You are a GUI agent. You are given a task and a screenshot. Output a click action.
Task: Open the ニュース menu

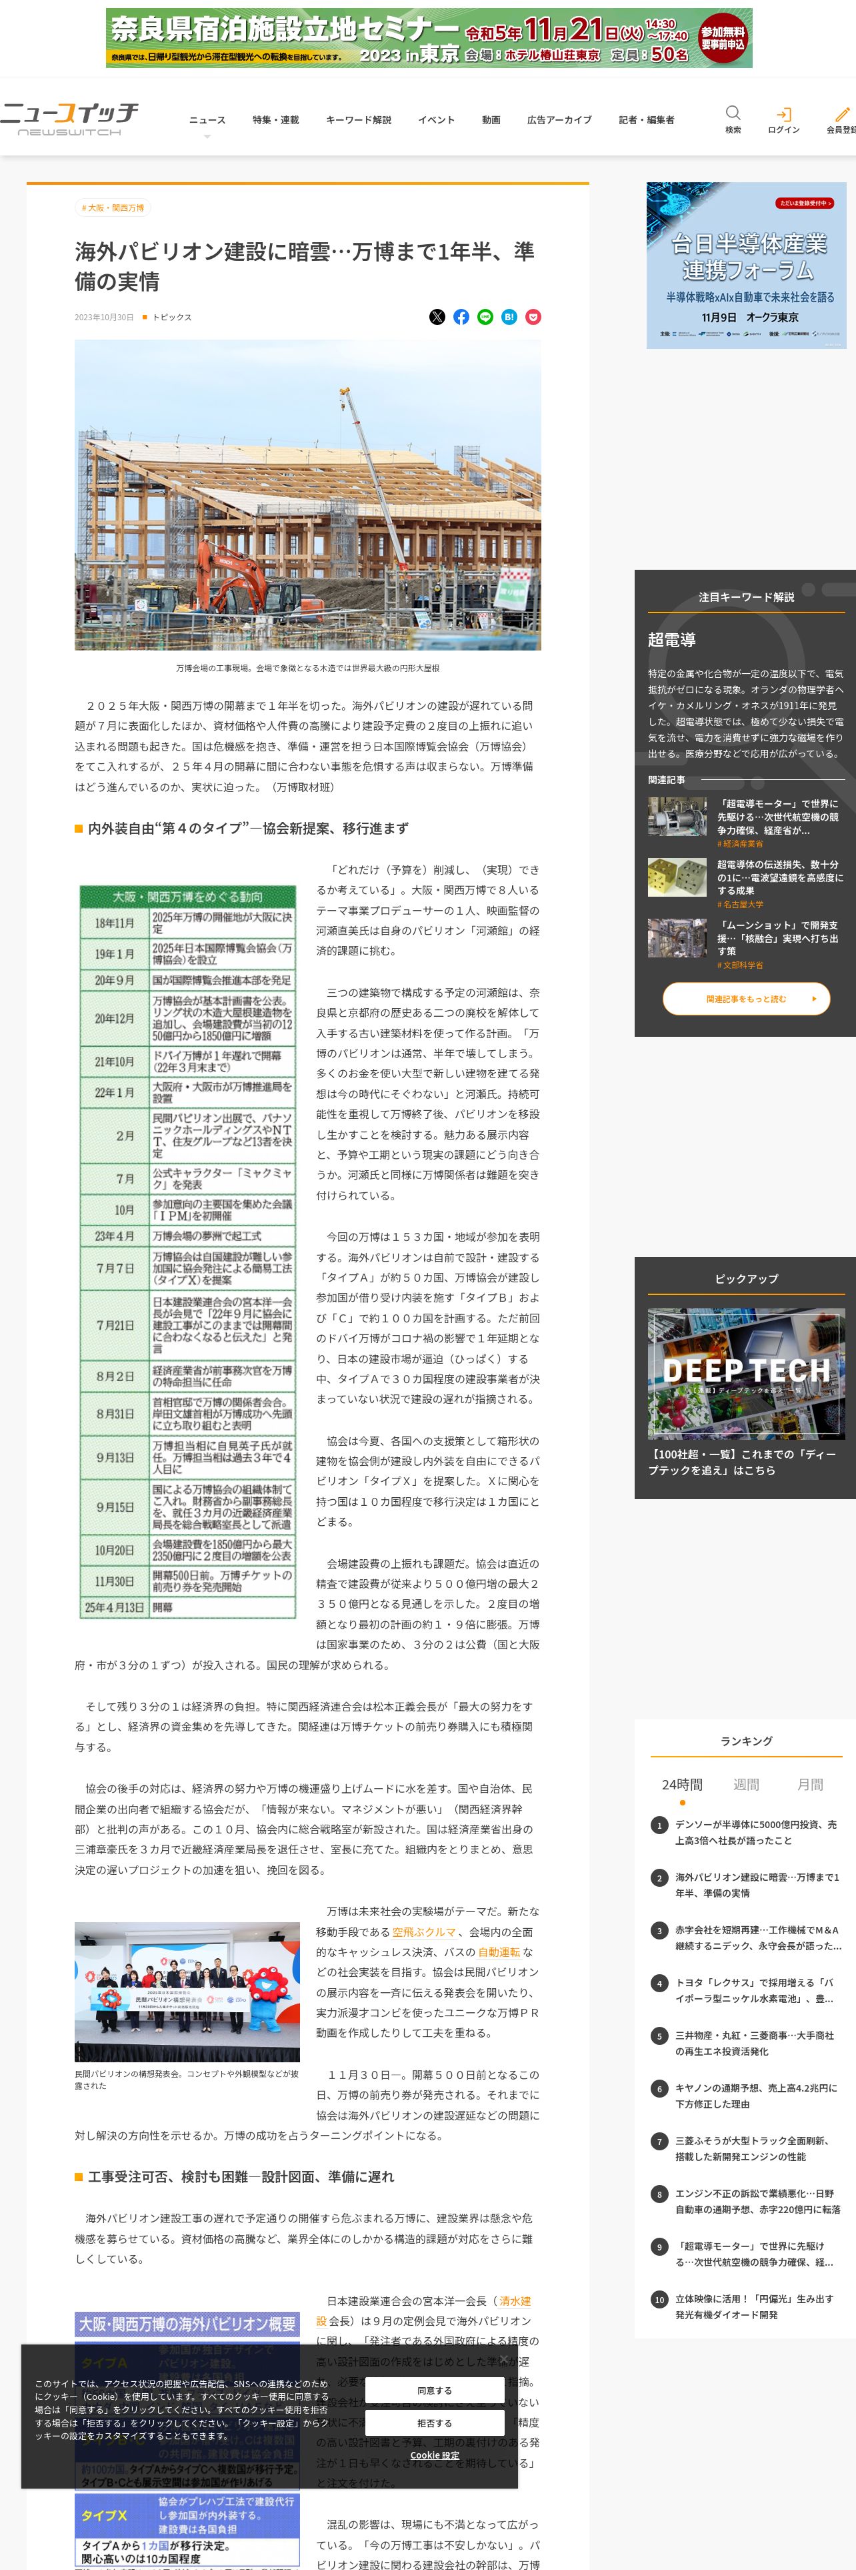click(207, 121)
